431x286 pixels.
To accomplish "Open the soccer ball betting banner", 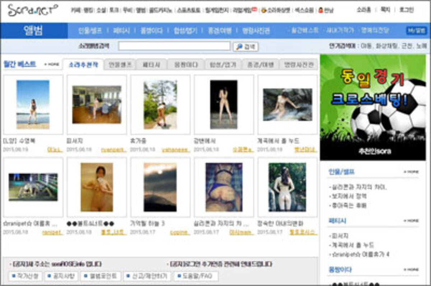I will [373, 107].
